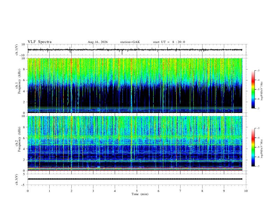The width and height of the screenshot is (277, 214).
Task: Click the ch.1 waveform trace
Action: (x=135, y=50)
